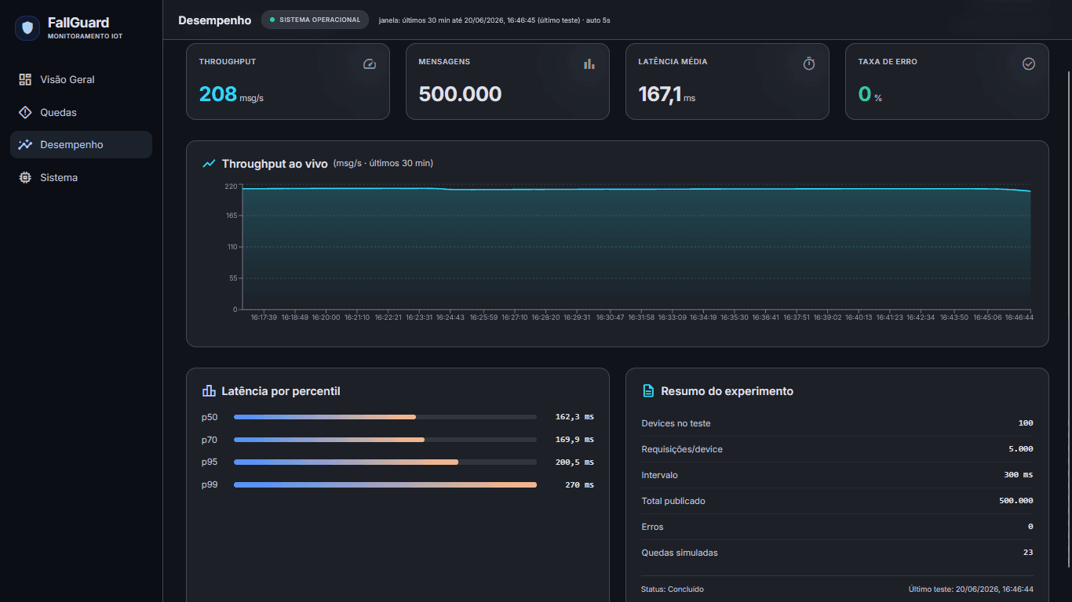Click the Desempenho page heading

tap(215, 20)
